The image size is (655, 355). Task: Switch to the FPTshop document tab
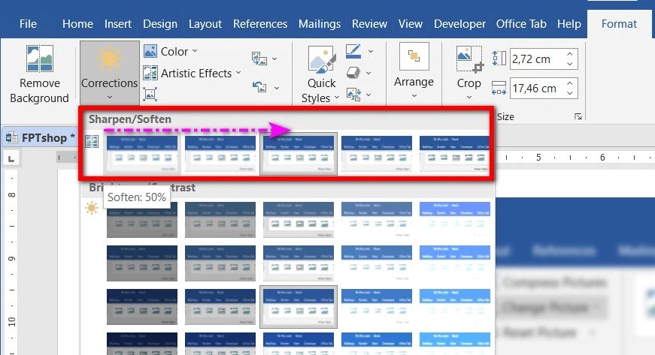tap(41, 138)
